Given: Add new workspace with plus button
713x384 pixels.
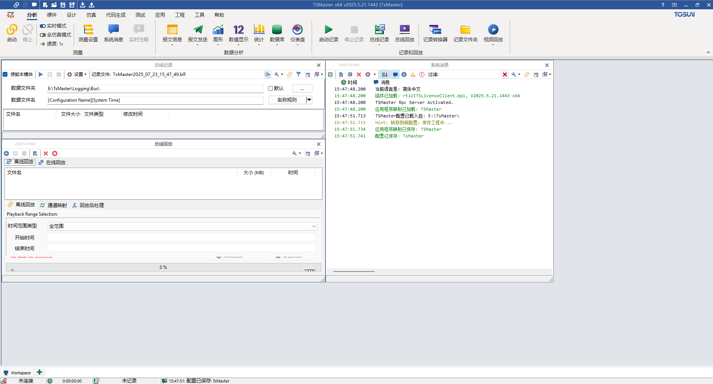Looking at the screenshot, I should coord(39,372).
